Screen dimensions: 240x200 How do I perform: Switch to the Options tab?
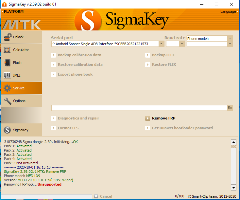(x=22, y=101)
